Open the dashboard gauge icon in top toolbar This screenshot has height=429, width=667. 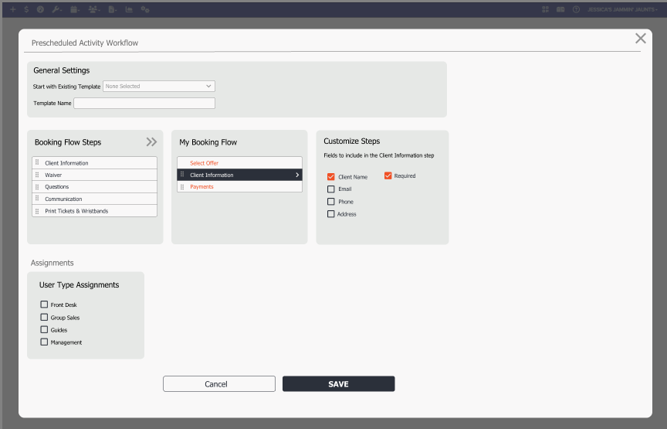tap(40, 9)
